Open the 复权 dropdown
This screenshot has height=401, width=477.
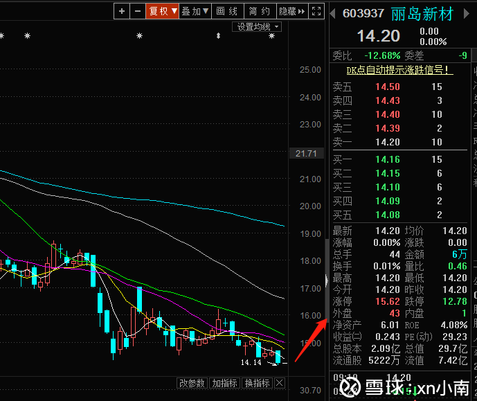point(163,11)
